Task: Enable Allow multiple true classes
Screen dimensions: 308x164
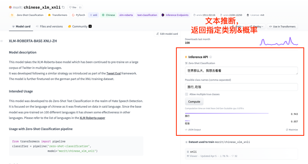Action: pos(186,94)
